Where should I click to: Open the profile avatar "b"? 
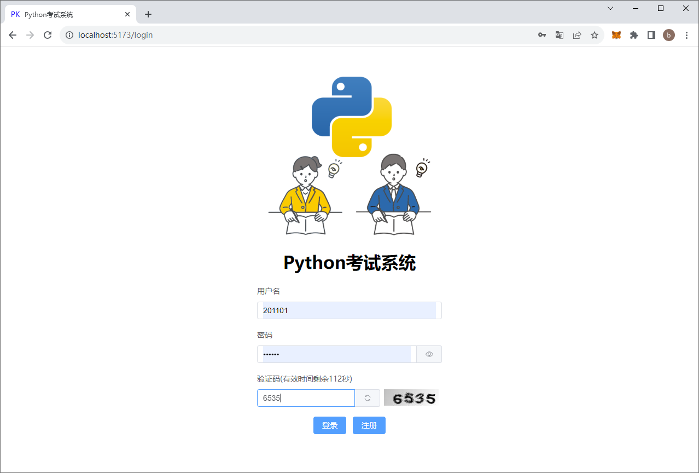click(669, 35)
